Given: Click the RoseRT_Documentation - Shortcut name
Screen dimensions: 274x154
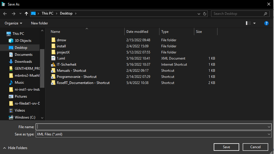Looking at the screenshot, I should tap(83, 83).
